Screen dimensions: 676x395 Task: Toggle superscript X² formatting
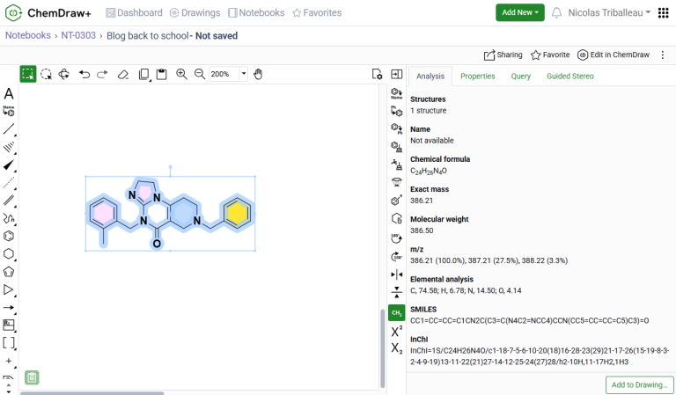click(396, 331)
